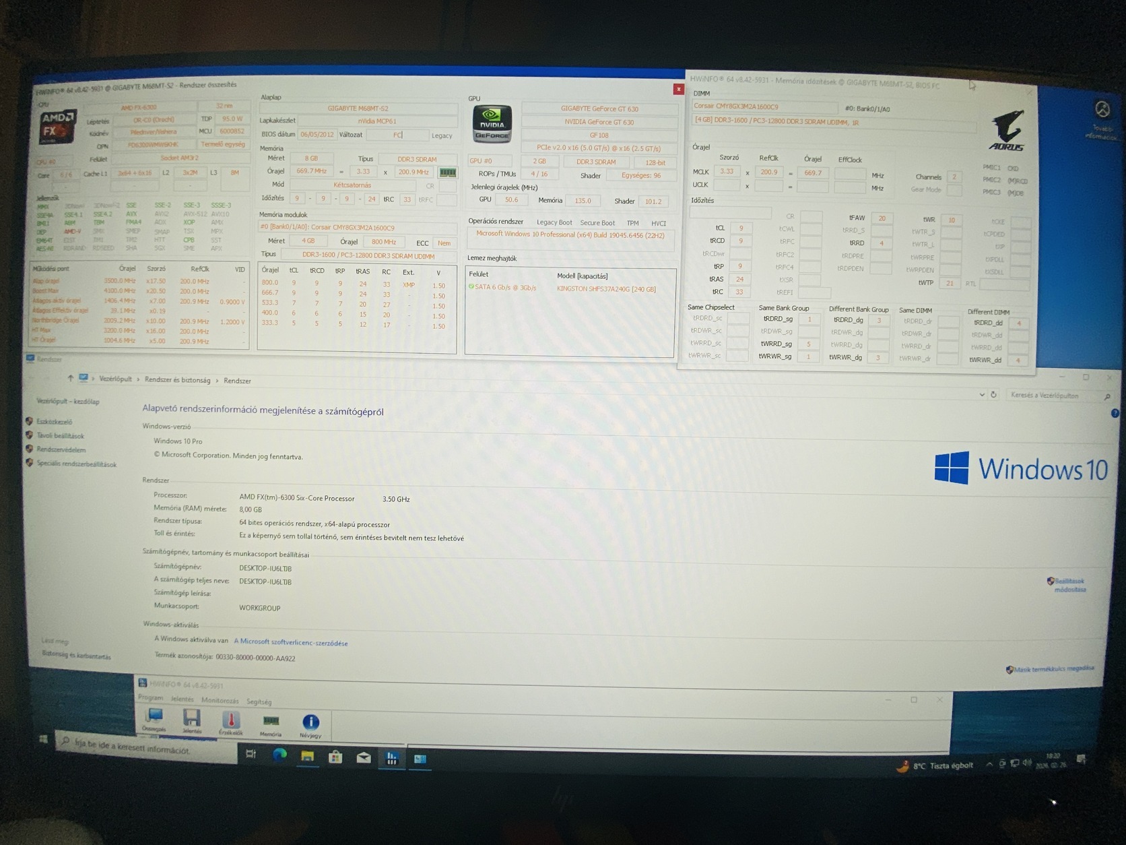Show hidden tray icons chevron

(989, 764)
